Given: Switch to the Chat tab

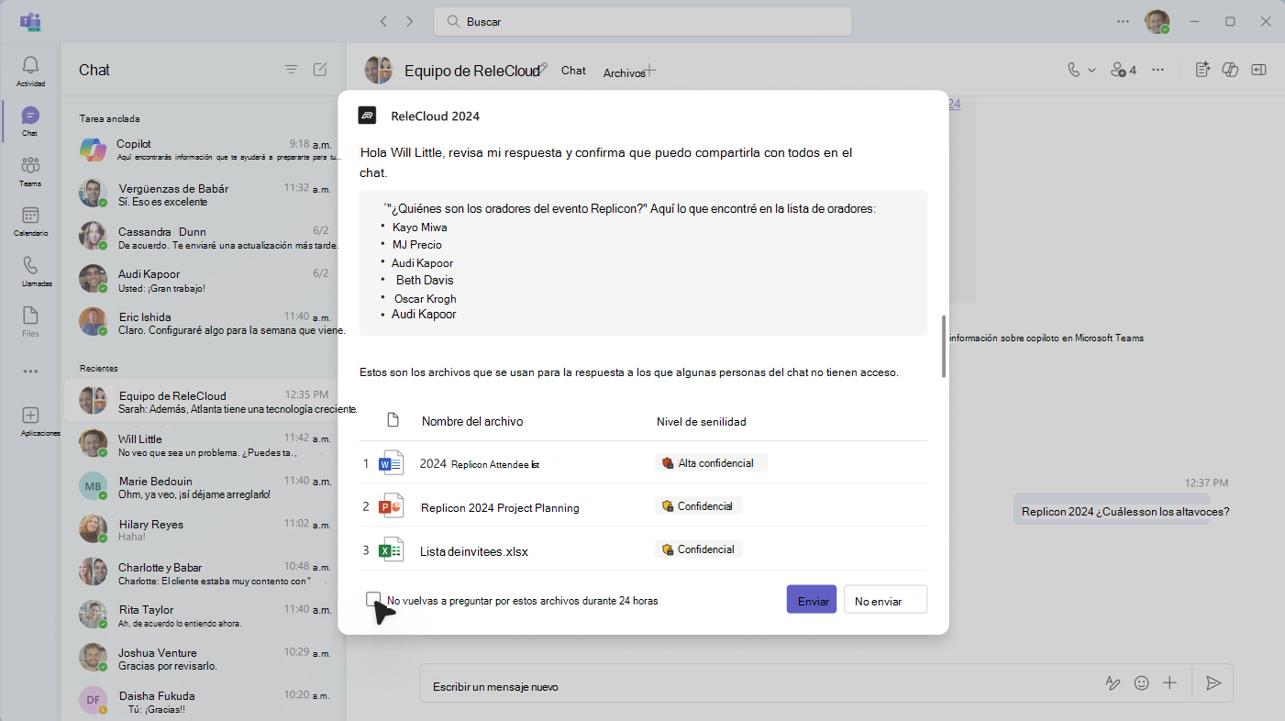Looking at the screenshot, I should point(573,70).
